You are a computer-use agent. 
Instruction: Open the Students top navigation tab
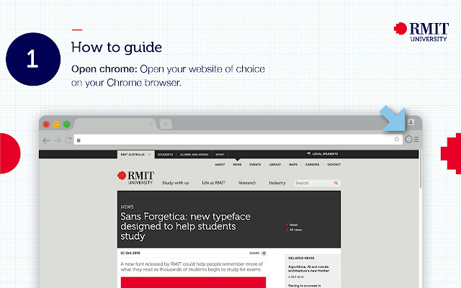click(x=165, y=154)
